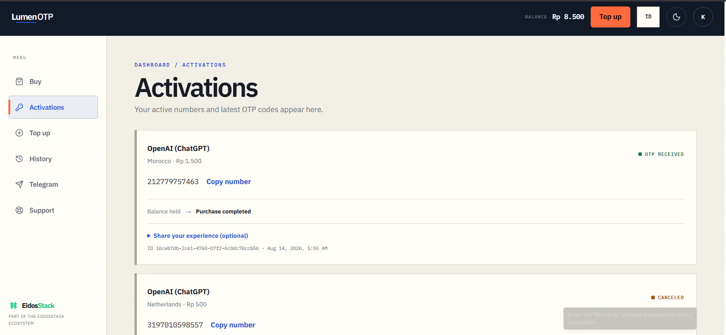The width and height of the screenshot is (726, 335).
Task: Click the Top up plus-circle icon in sidebar
Action: 19,133
